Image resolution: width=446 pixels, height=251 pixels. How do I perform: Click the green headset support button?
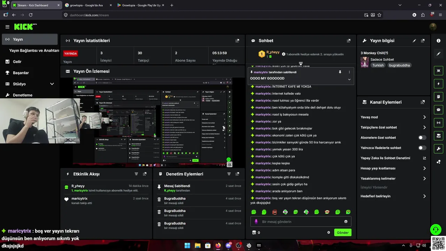[436, 229]
